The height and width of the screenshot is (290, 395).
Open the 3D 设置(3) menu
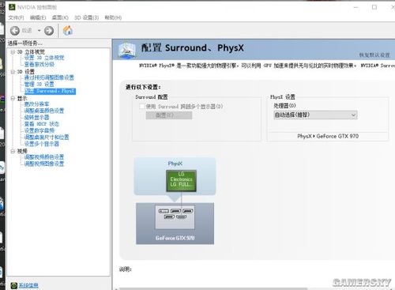point(86,17)
